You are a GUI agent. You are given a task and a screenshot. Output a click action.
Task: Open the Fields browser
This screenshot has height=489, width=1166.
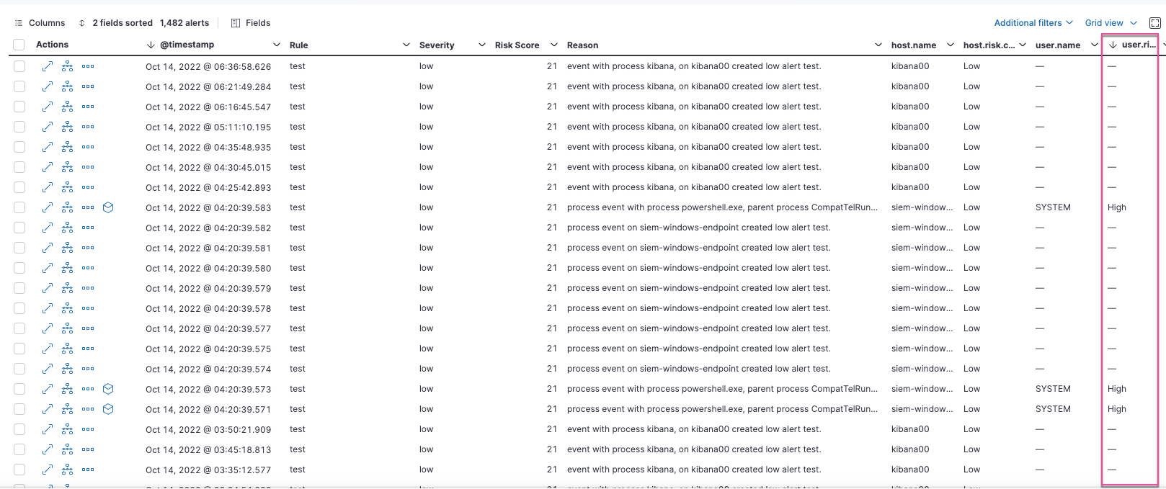coord(250,23)
